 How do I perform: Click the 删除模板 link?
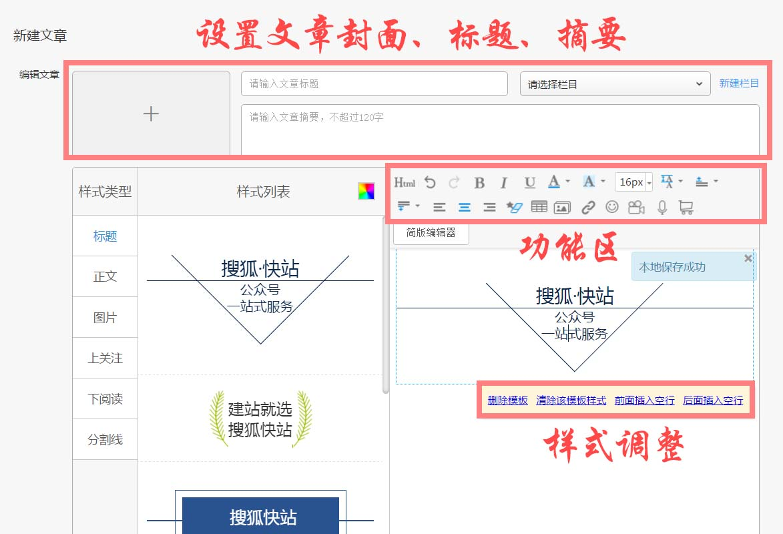coord(507,400)
